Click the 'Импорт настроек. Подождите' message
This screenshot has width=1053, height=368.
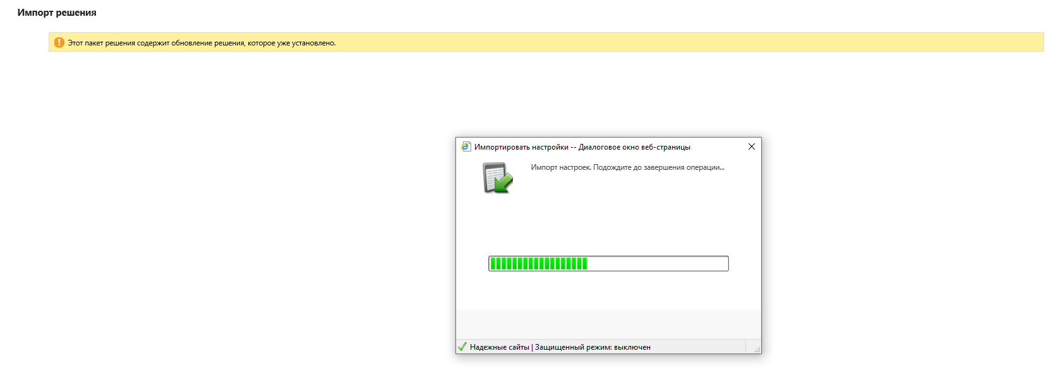coord(627,167)
